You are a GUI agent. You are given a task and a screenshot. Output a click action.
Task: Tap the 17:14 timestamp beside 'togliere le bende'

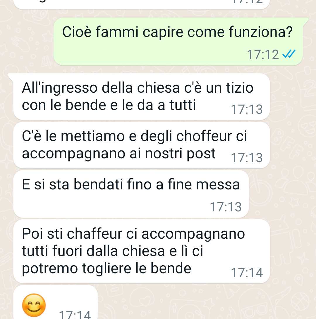click(247, 273)
